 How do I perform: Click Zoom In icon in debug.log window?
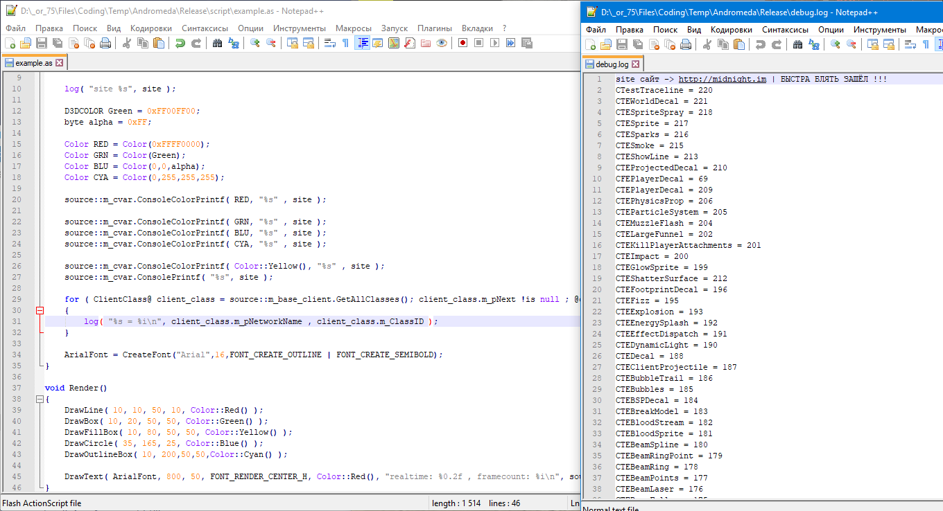(836, 44)
